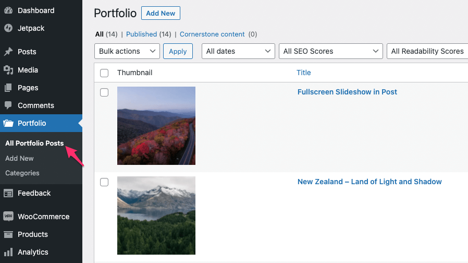Click the Jetpack lightning icon
The width and height of the screenshot is (468, 263).
(8, 28)
